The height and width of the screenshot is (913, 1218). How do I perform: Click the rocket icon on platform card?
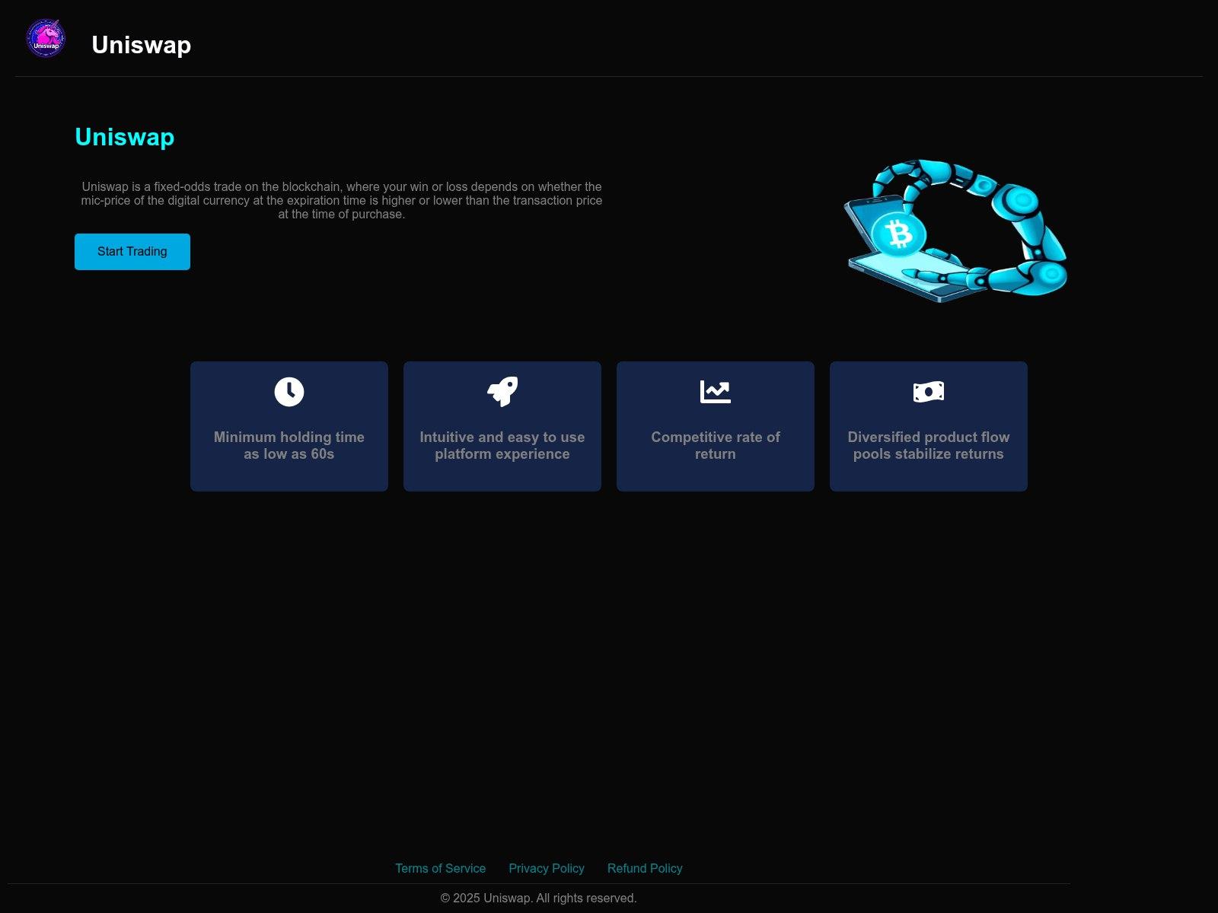coord(502,392)
